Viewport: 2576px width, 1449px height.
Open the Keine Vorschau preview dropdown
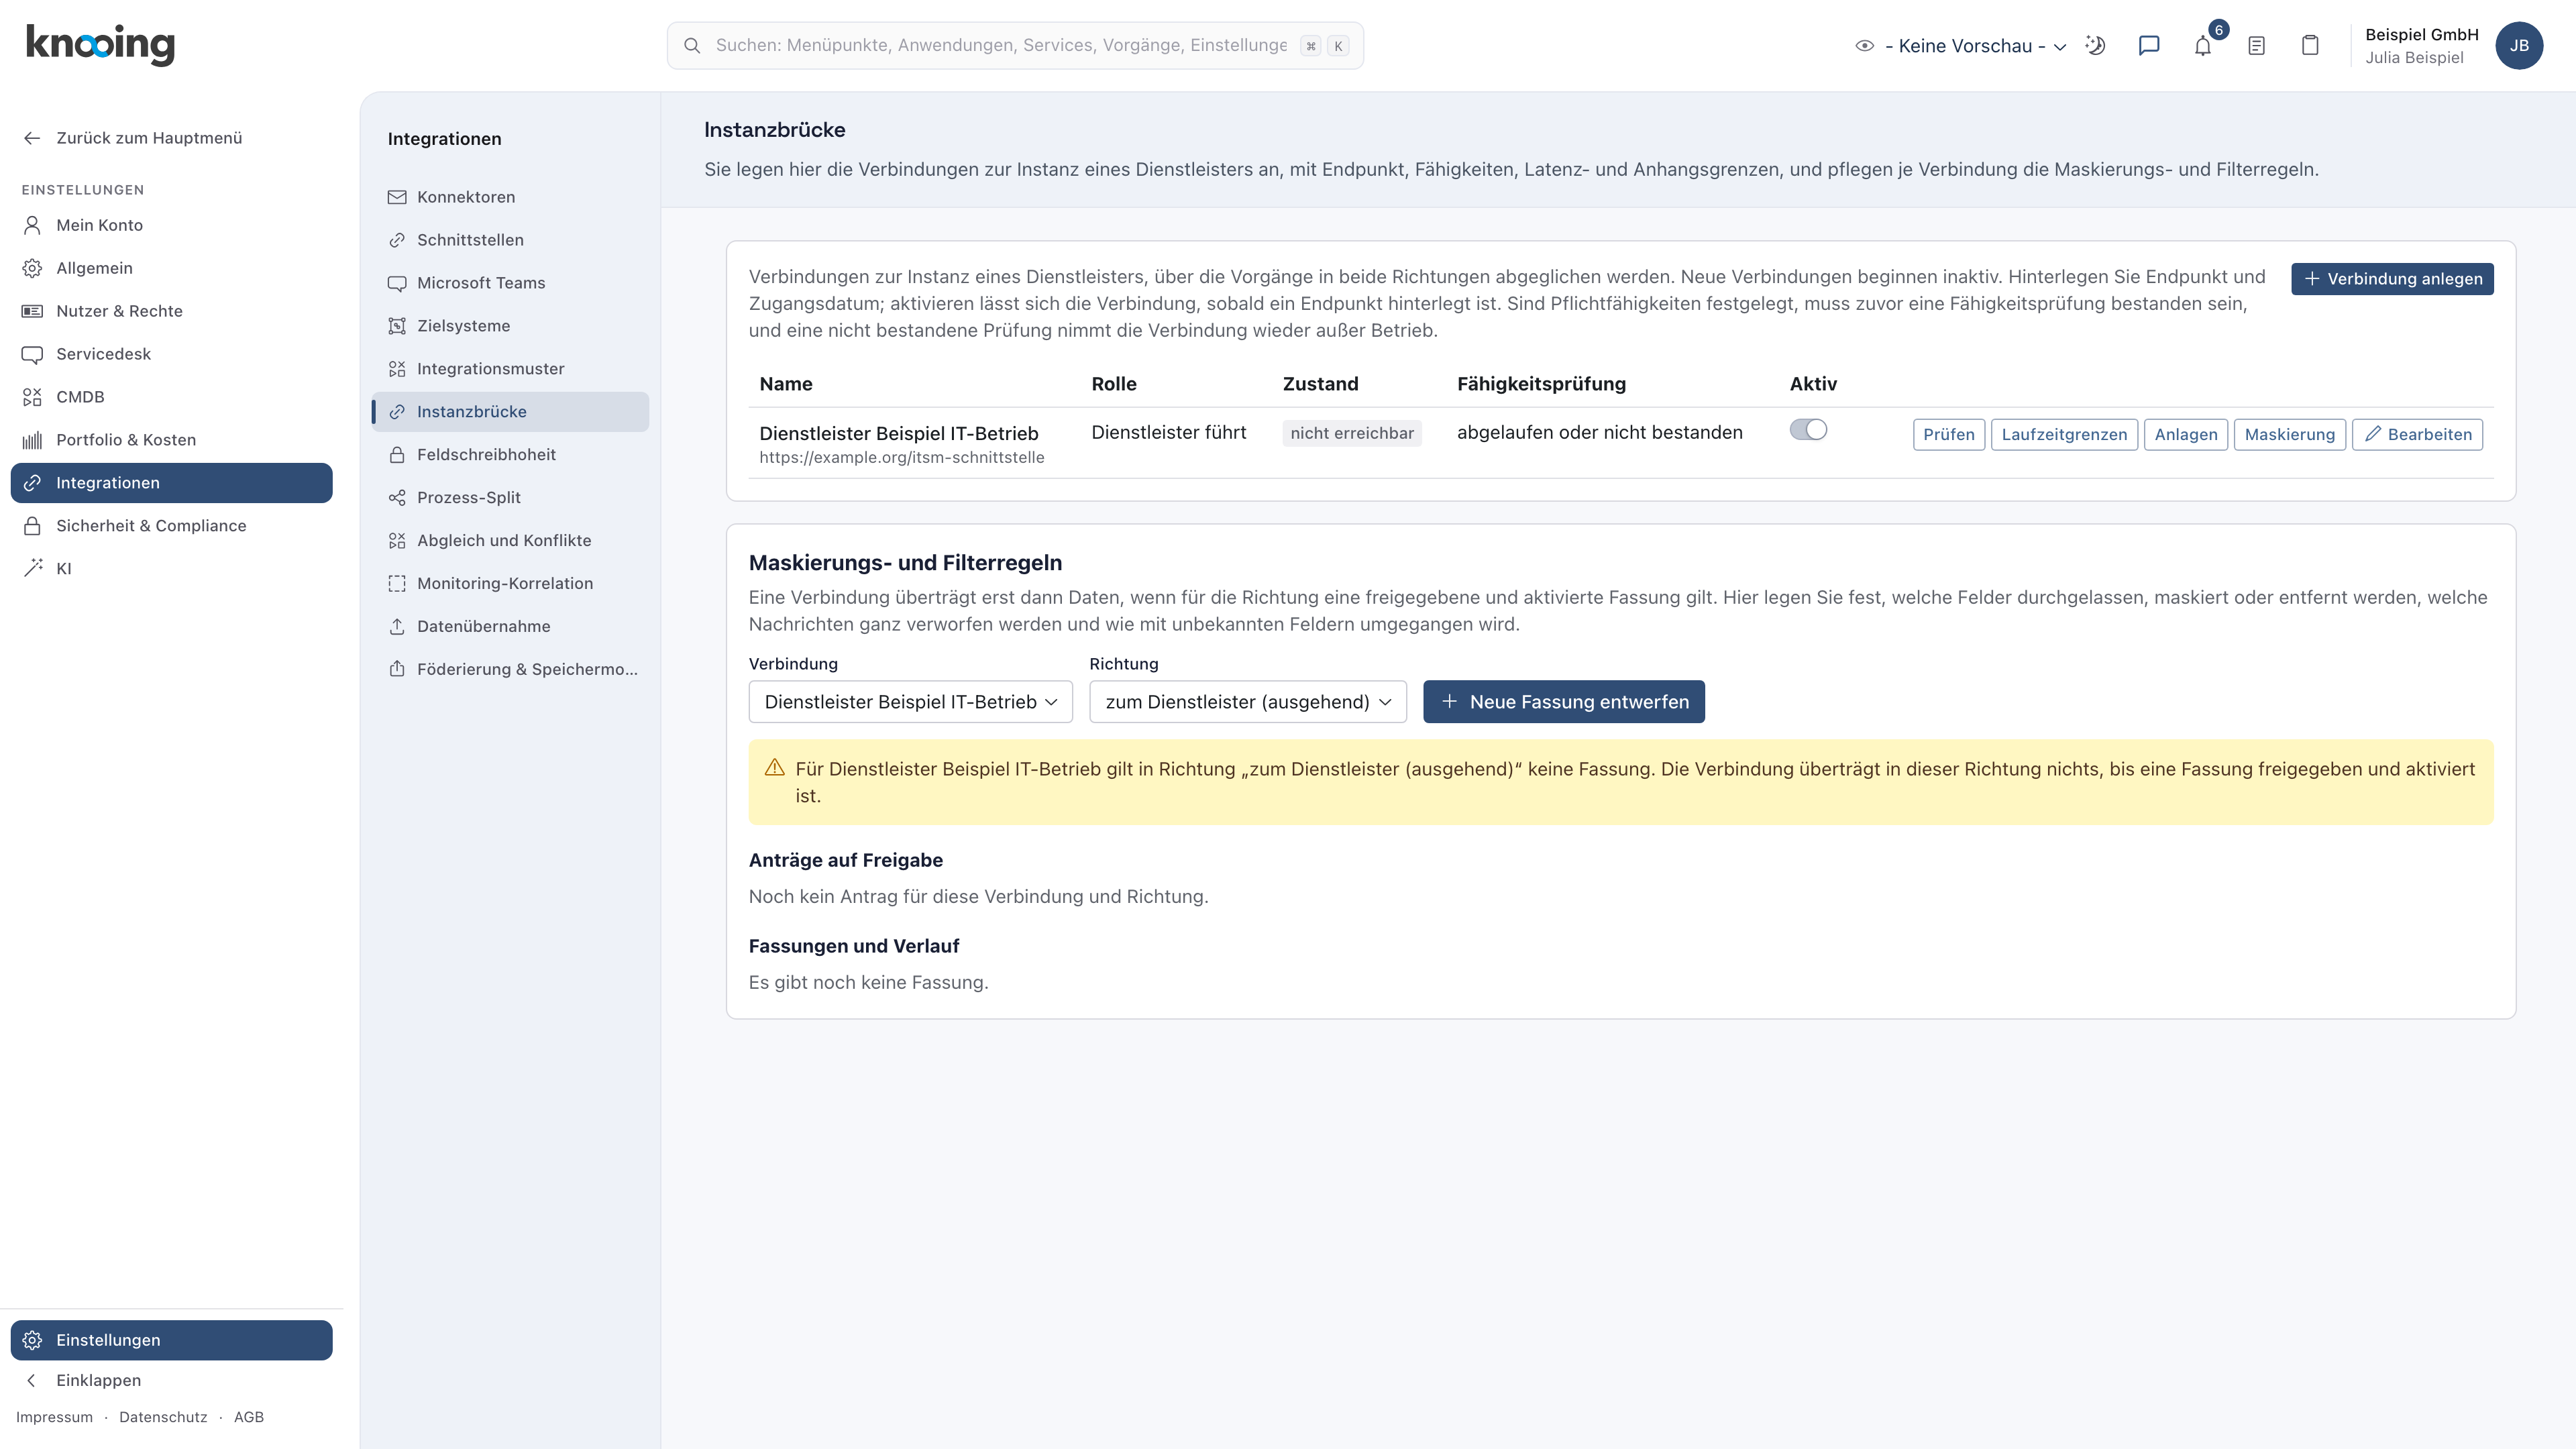tap(1960, 46)
